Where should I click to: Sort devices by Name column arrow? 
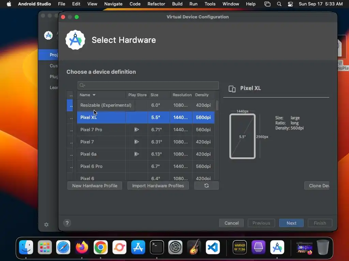(x=94, y=95)
